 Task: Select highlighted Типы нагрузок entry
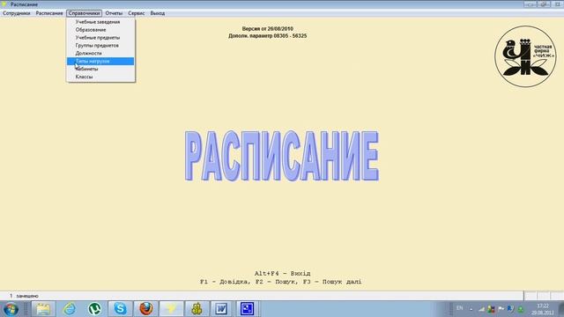(x=100, y=61)
